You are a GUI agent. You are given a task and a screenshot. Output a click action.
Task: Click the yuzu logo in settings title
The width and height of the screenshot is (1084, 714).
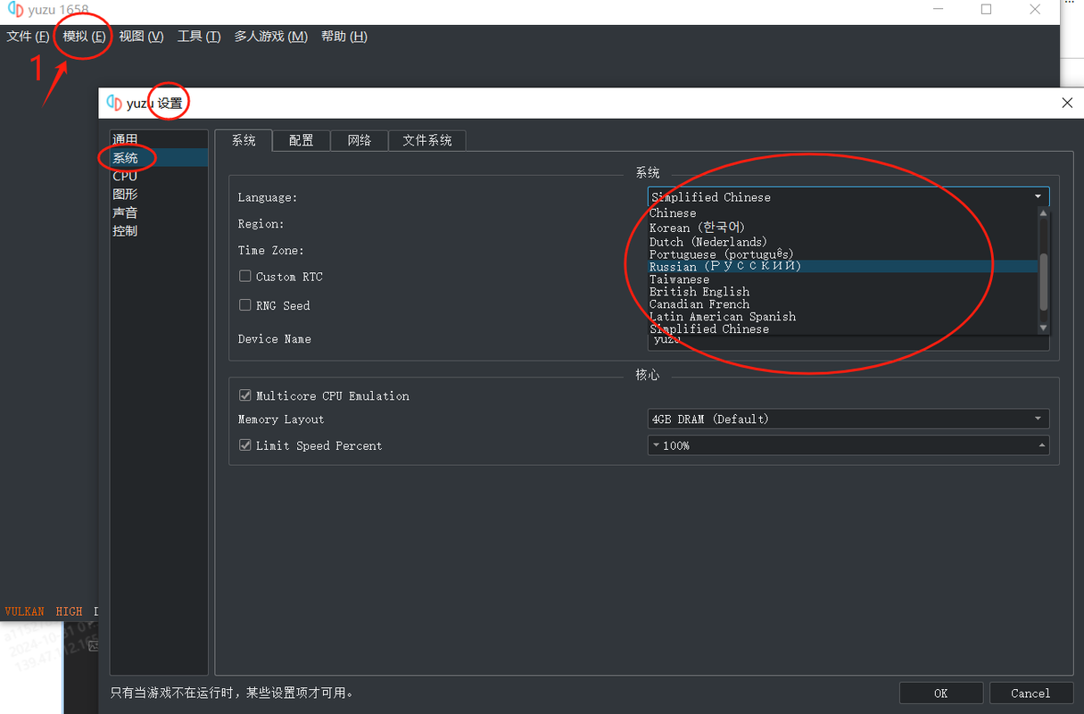click(x=114, y=103)
